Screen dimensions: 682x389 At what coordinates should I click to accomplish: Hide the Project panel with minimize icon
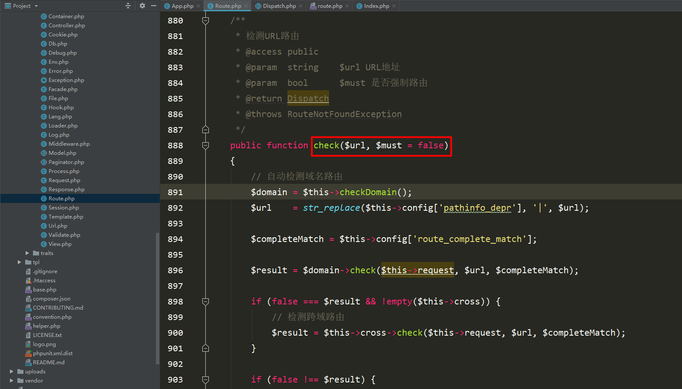(x=154, y=6)
